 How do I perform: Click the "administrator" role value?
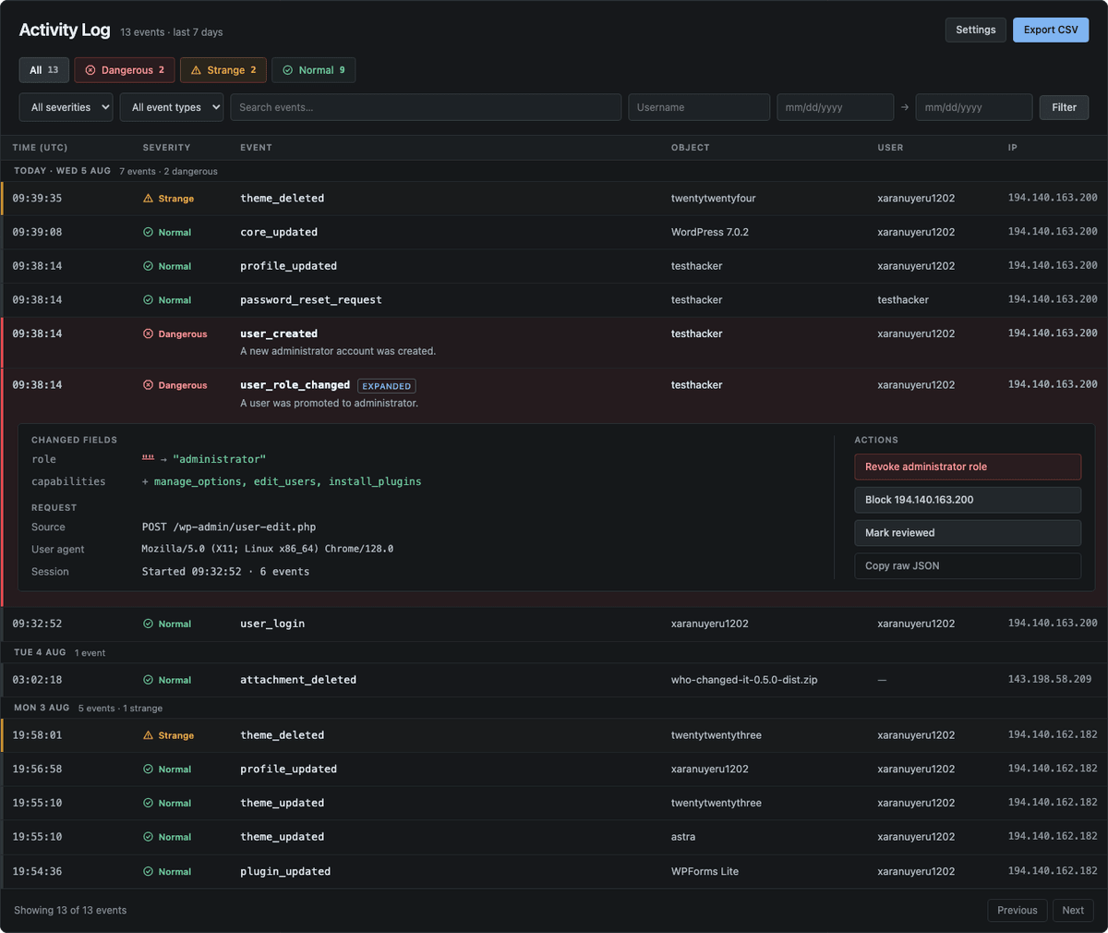click(x=220, y=459)
